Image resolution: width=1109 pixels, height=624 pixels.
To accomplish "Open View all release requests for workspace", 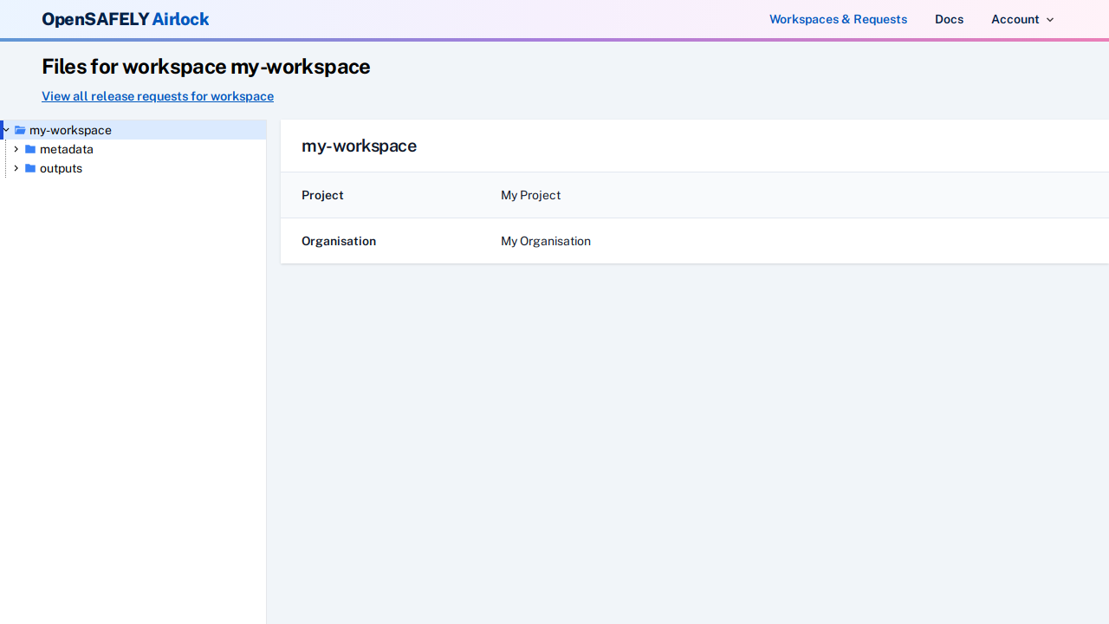I will tap(157, 96).
